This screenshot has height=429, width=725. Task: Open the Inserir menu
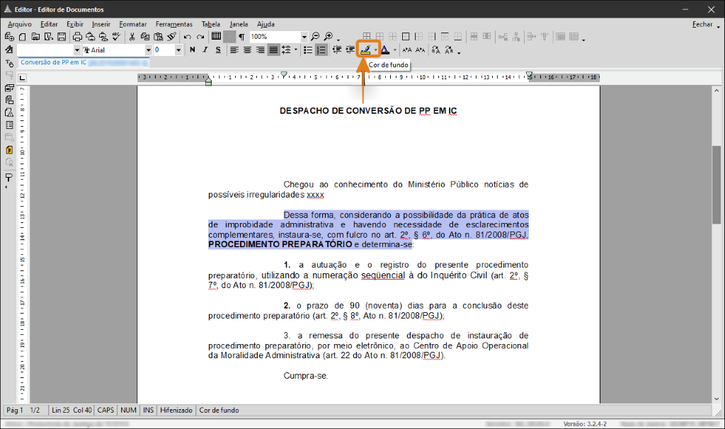coord(101,24)
